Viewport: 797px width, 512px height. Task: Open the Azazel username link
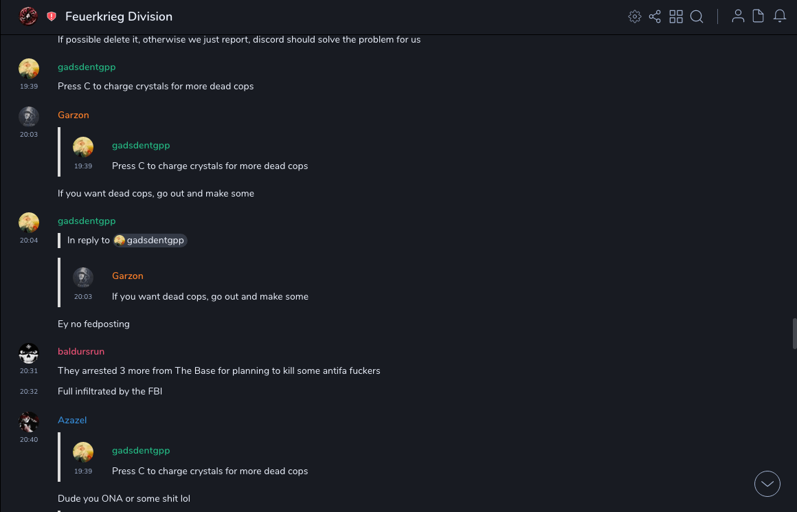72,420
